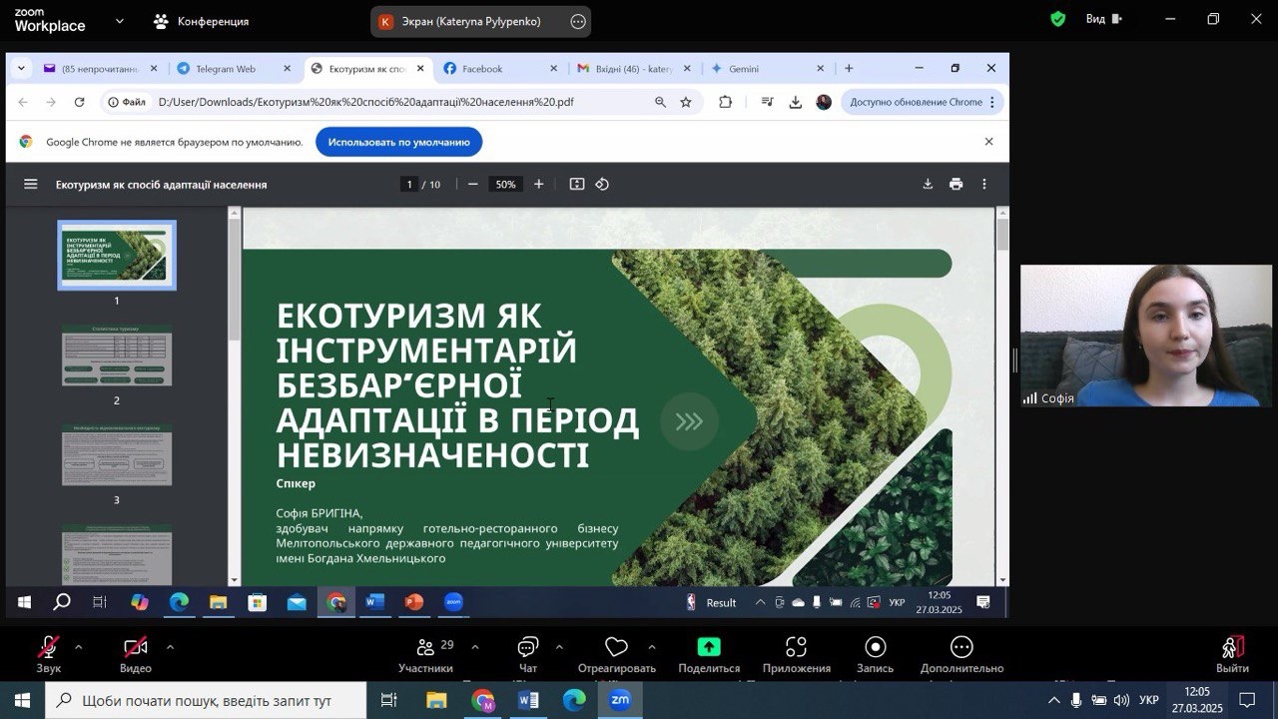Open the Zoom Workplace dropdown chevron
The height and width of the screenshot is (719, 1278).
point(120,21)
